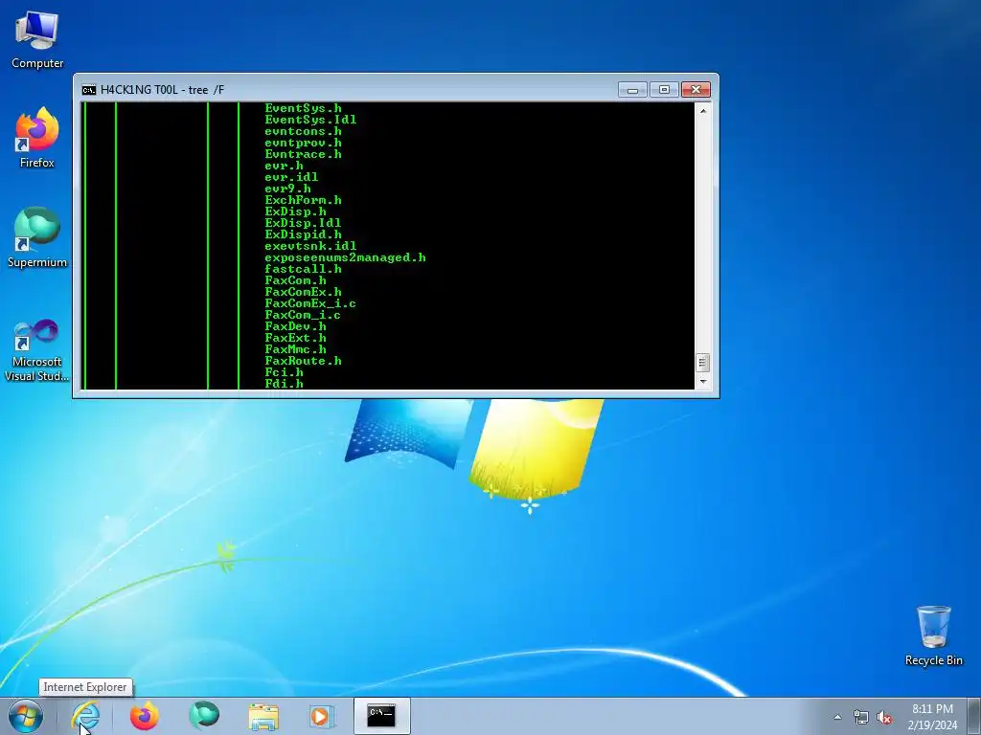The image size is (981, 735).
Task: Click the command prompt taskbar button
Action: point(381,716)
